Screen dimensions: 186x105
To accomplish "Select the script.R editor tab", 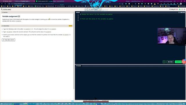I will point(78,12).
